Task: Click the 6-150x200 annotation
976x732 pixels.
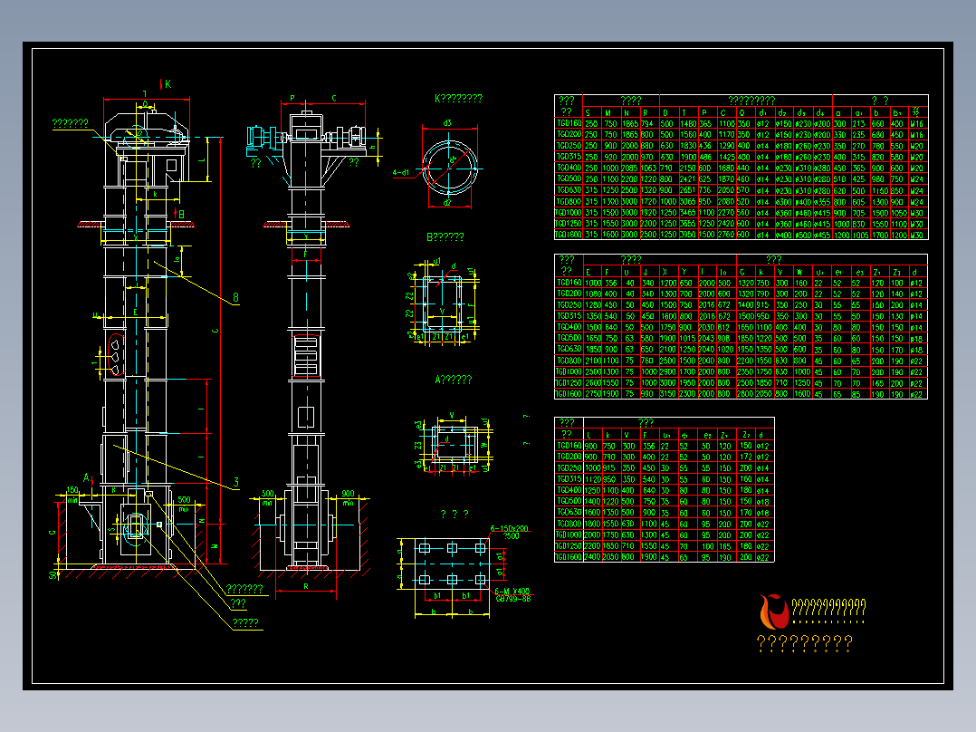Action: tap(509, 528)
